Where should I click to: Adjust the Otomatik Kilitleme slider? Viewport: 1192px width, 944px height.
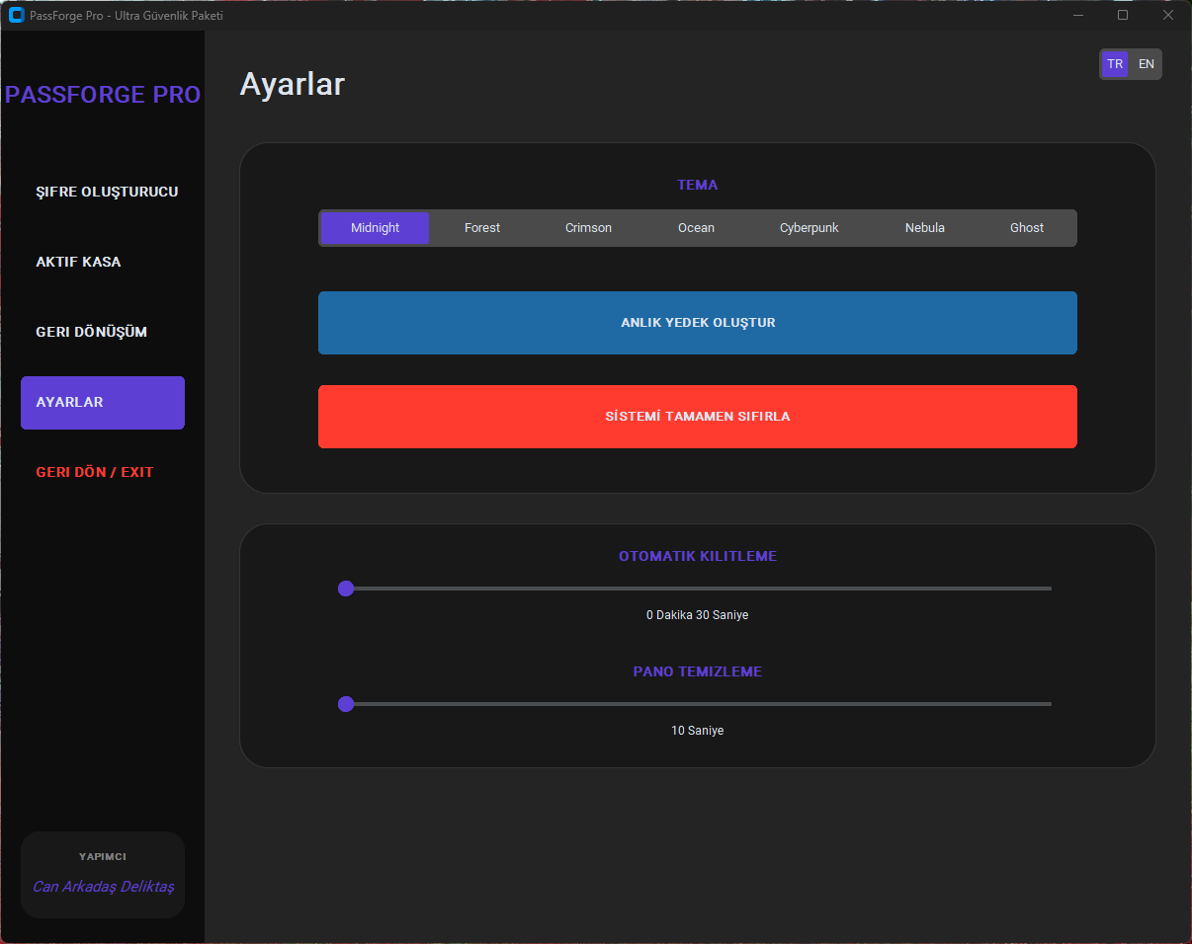click(346, 589)
